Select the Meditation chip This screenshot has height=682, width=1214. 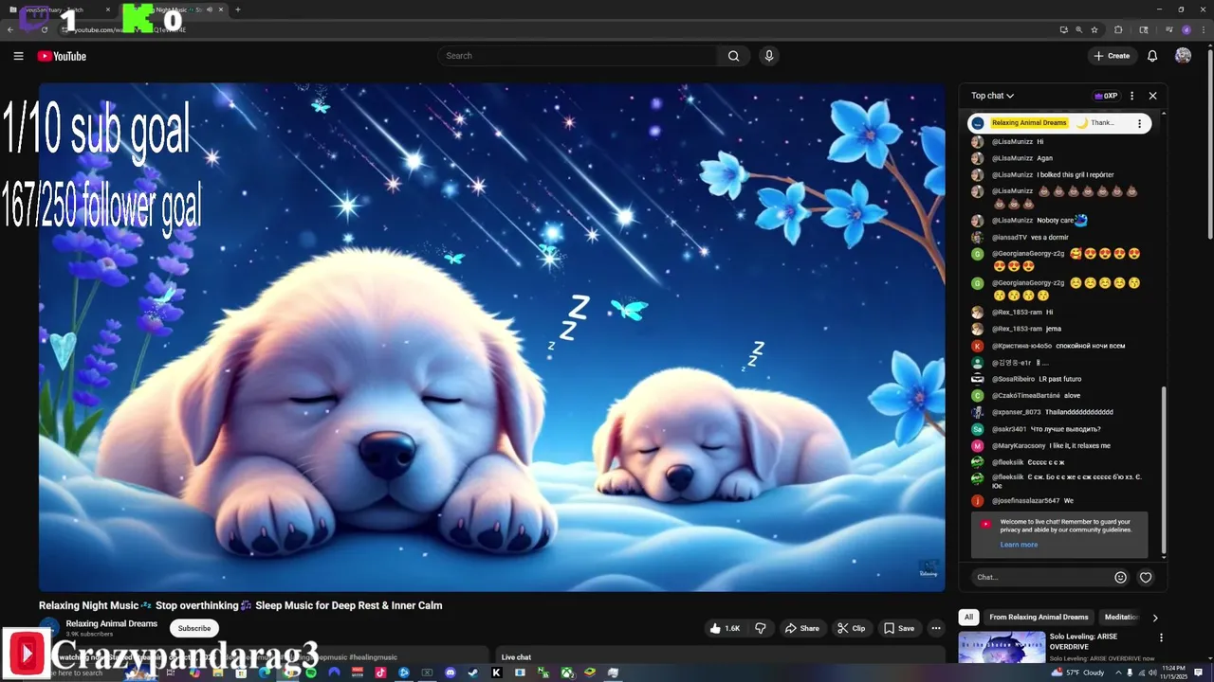coord(1121,618)
